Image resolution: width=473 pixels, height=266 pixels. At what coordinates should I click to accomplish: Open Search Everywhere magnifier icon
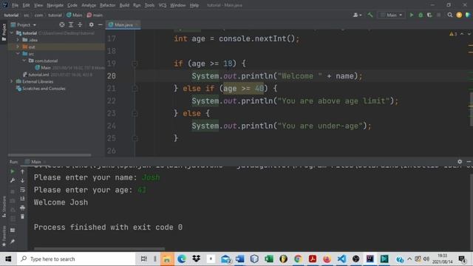450,15
